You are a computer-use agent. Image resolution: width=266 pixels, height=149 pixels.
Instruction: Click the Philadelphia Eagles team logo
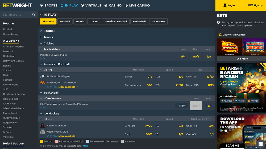coord(43,76)
